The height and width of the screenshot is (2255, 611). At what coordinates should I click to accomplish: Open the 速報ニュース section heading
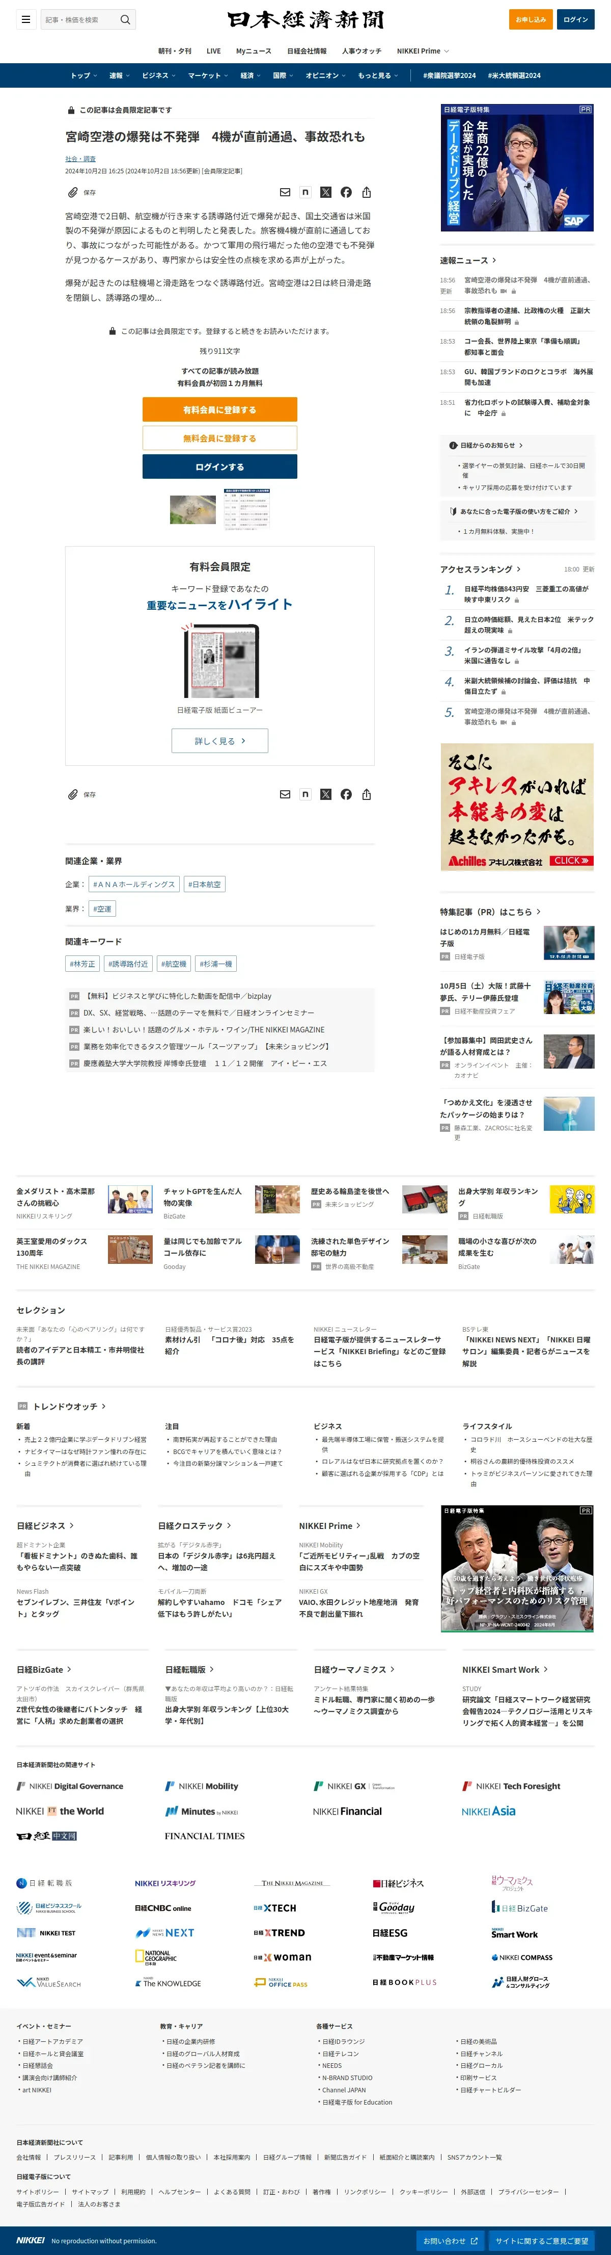coord(467,260)
